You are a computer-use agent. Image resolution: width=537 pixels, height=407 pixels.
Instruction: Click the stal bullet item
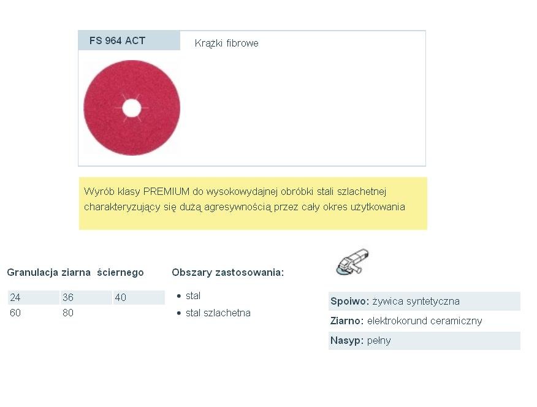193,296
